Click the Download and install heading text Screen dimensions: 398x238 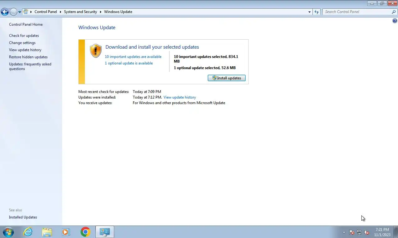[x=152, y=47]
